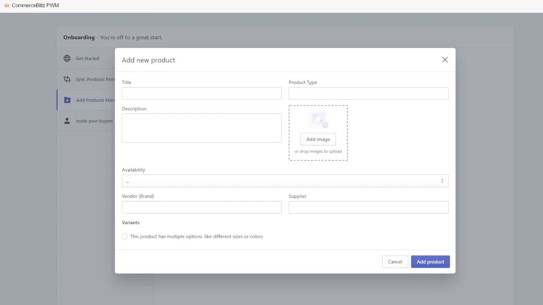543x305 pixels.
Task: Click the image upload placeholder icon
Action: [319, 120]
